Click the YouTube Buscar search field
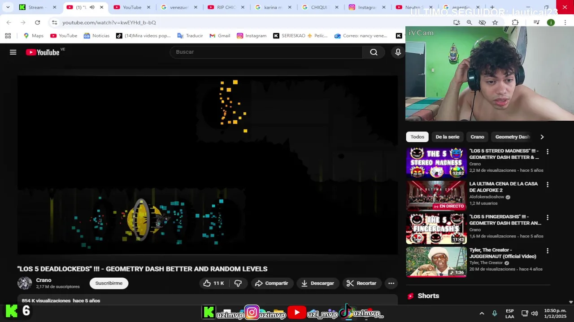This screenshot has height=322, width=574. [x=266, y=52]
